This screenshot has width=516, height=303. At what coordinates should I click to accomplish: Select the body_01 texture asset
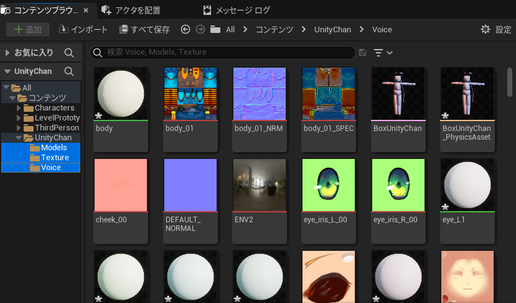pos(190,109)
